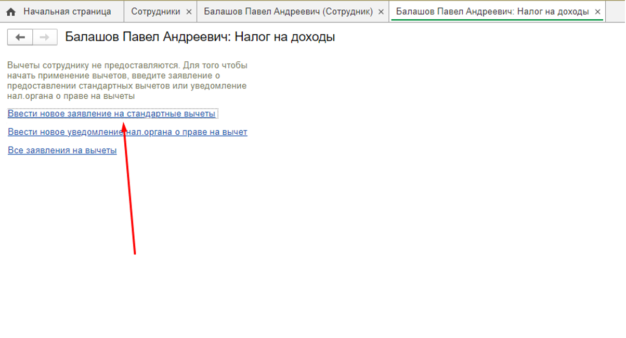Screen dimensions: 626x338
Task: Open the Сотрудники tab
Action: pos(155,11)
